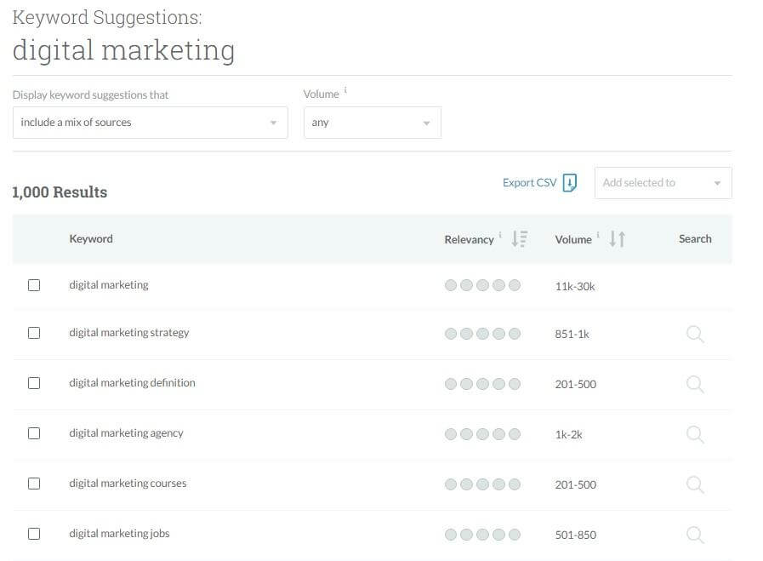Tick the digital marketing definition checkbox
Viewport: 763px width, 561px height.
(x=34, y=383)
